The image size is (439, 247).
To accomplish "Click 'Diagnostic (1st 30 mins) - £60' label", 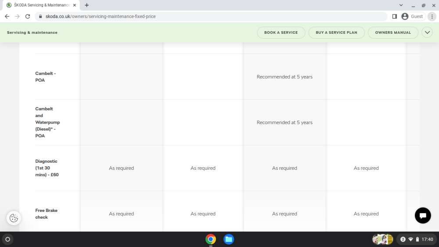I will click(x=47, y=168).
